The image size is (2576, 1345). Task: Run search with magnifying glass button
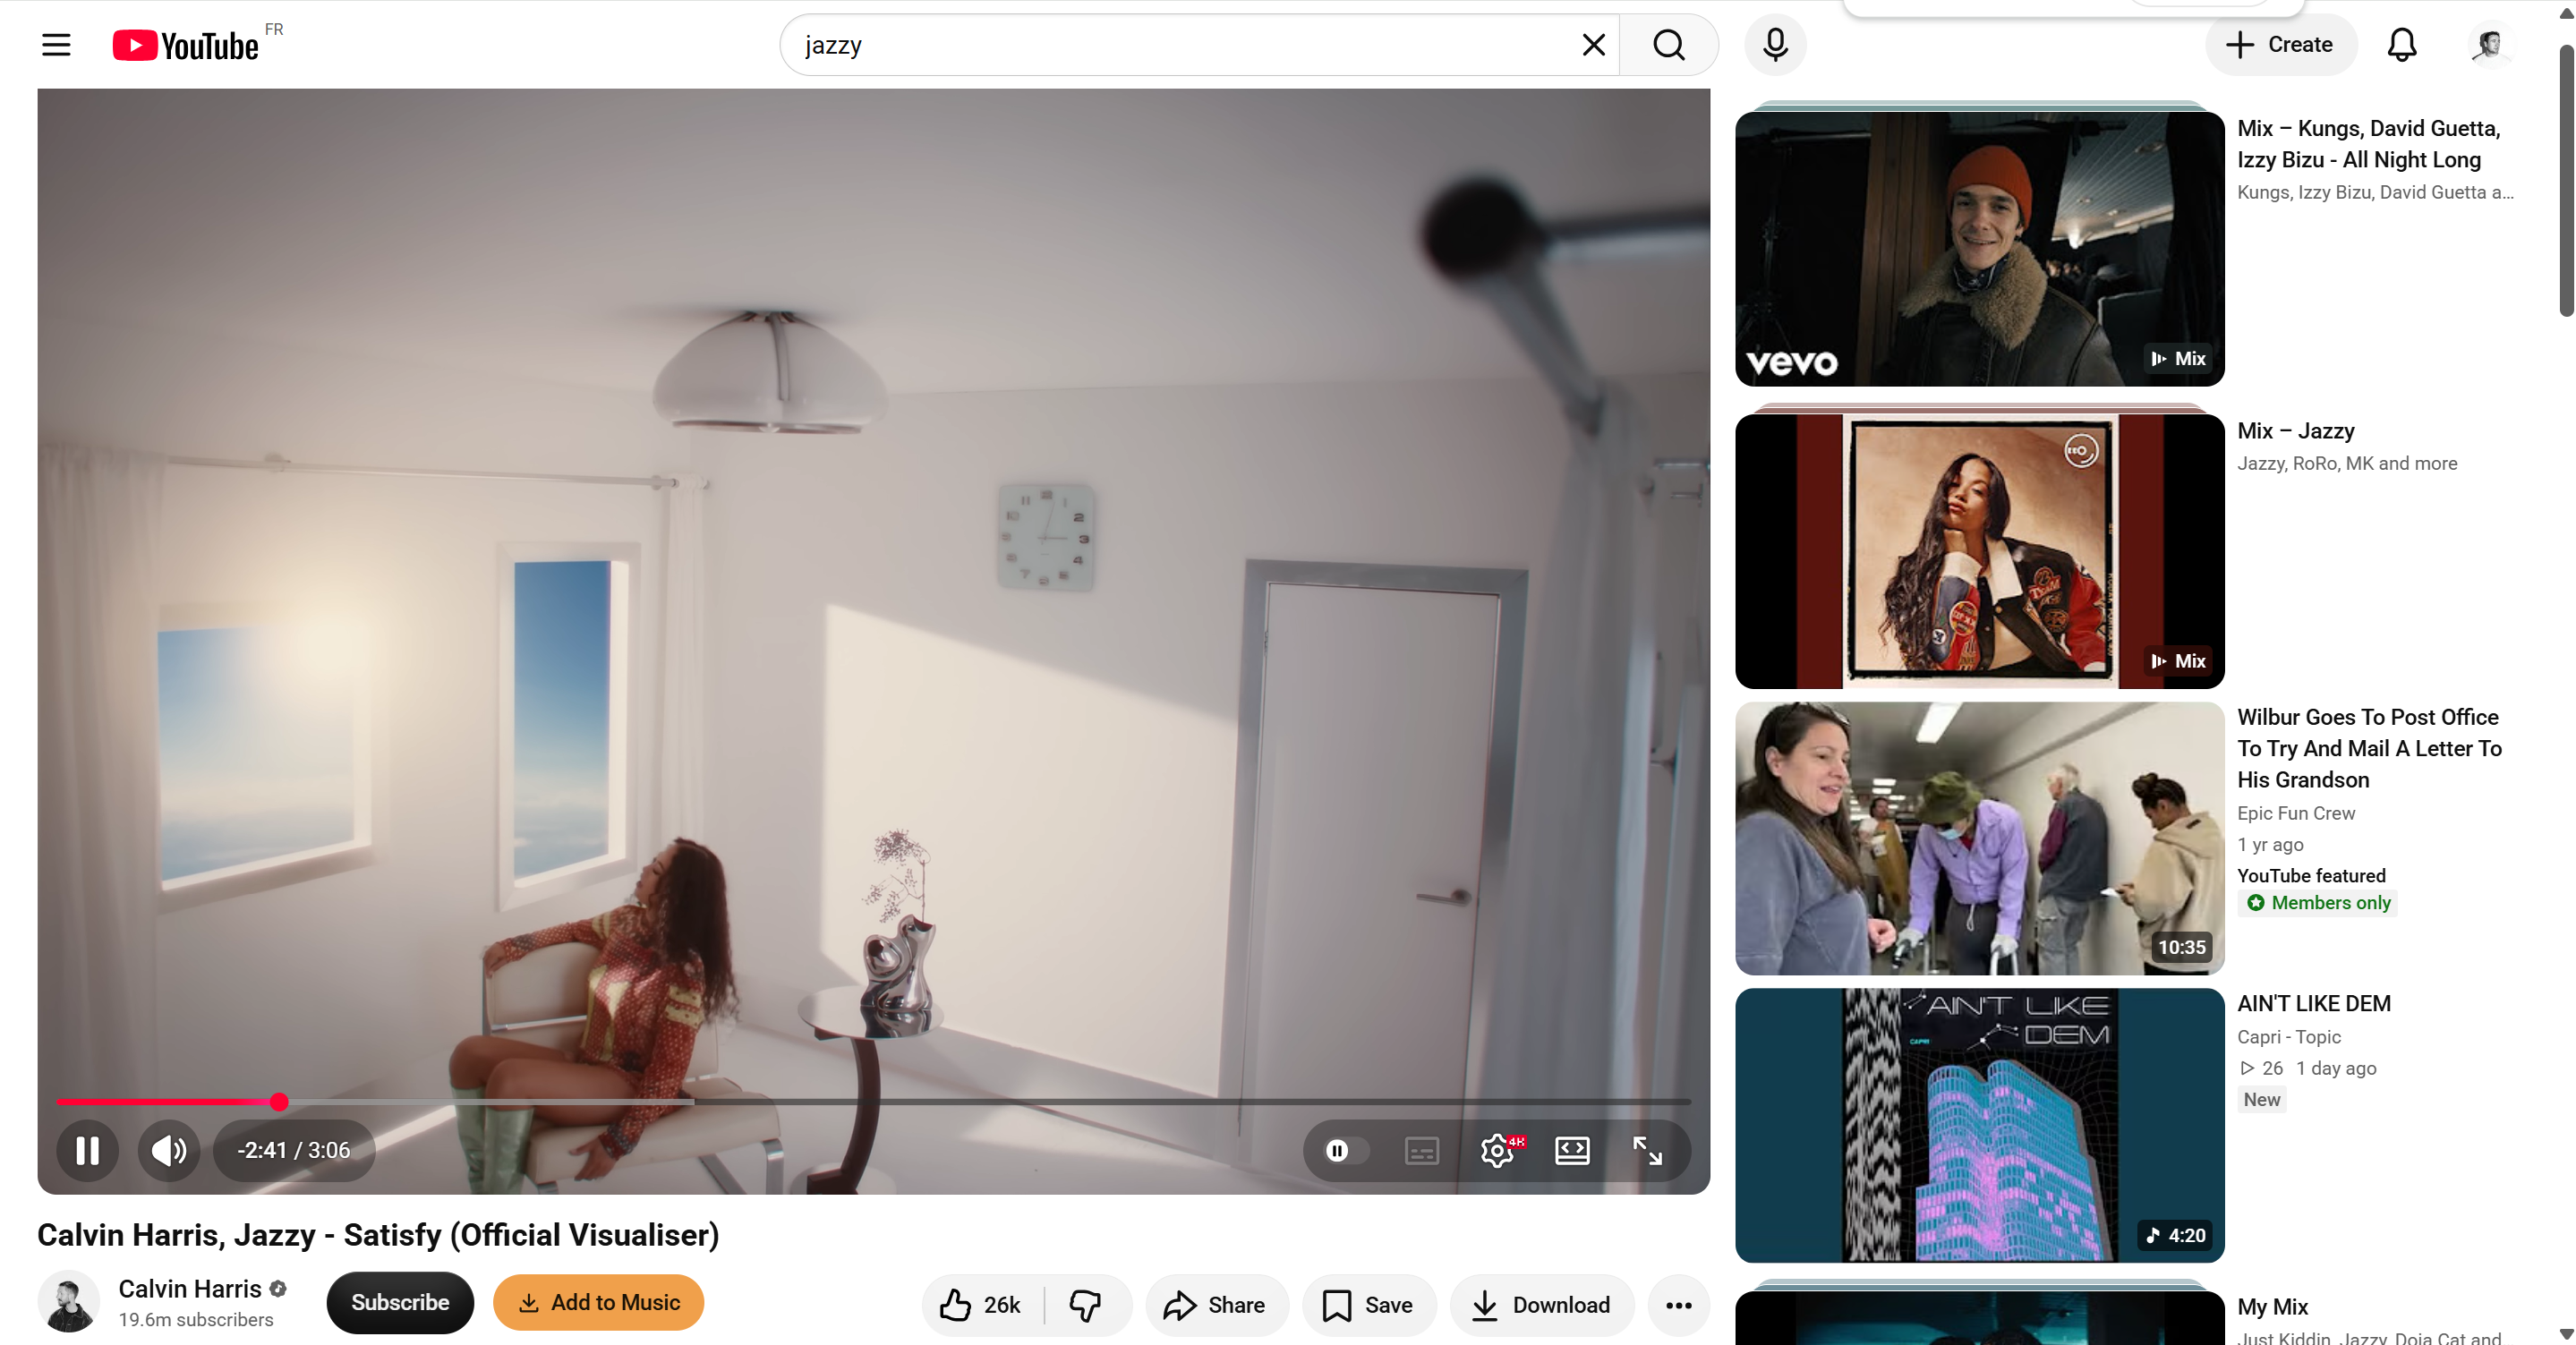pos(1668,45)
